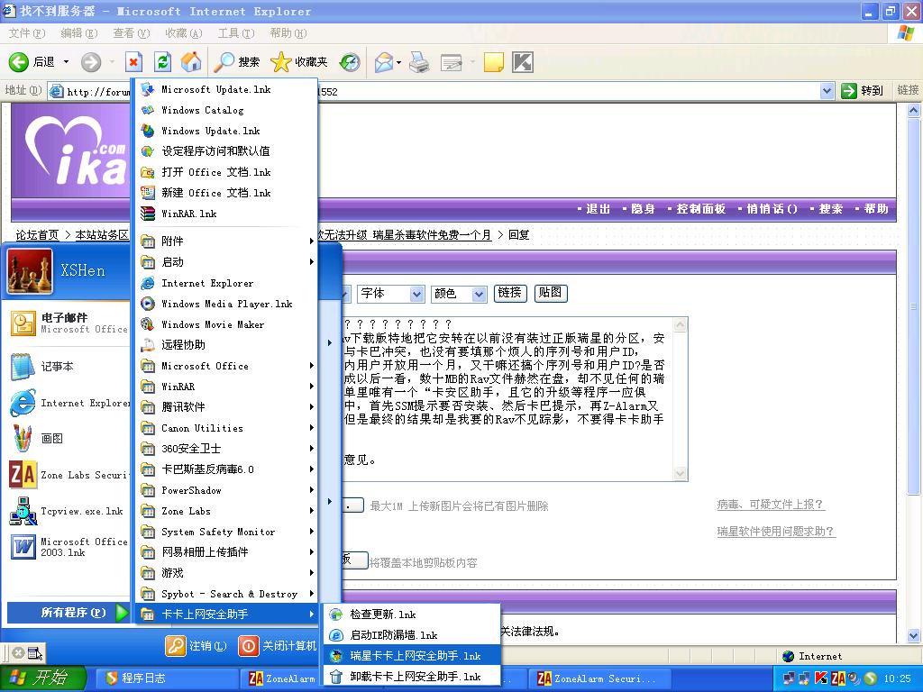Click the IE Refresh toolbar icon
923x692 pixels.
(162, 62)
